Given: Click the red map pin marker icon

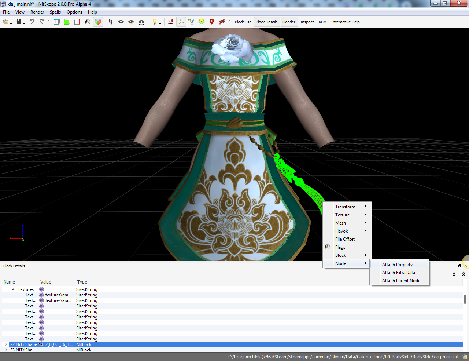Looking at the screenshot, I should point(212,22).
